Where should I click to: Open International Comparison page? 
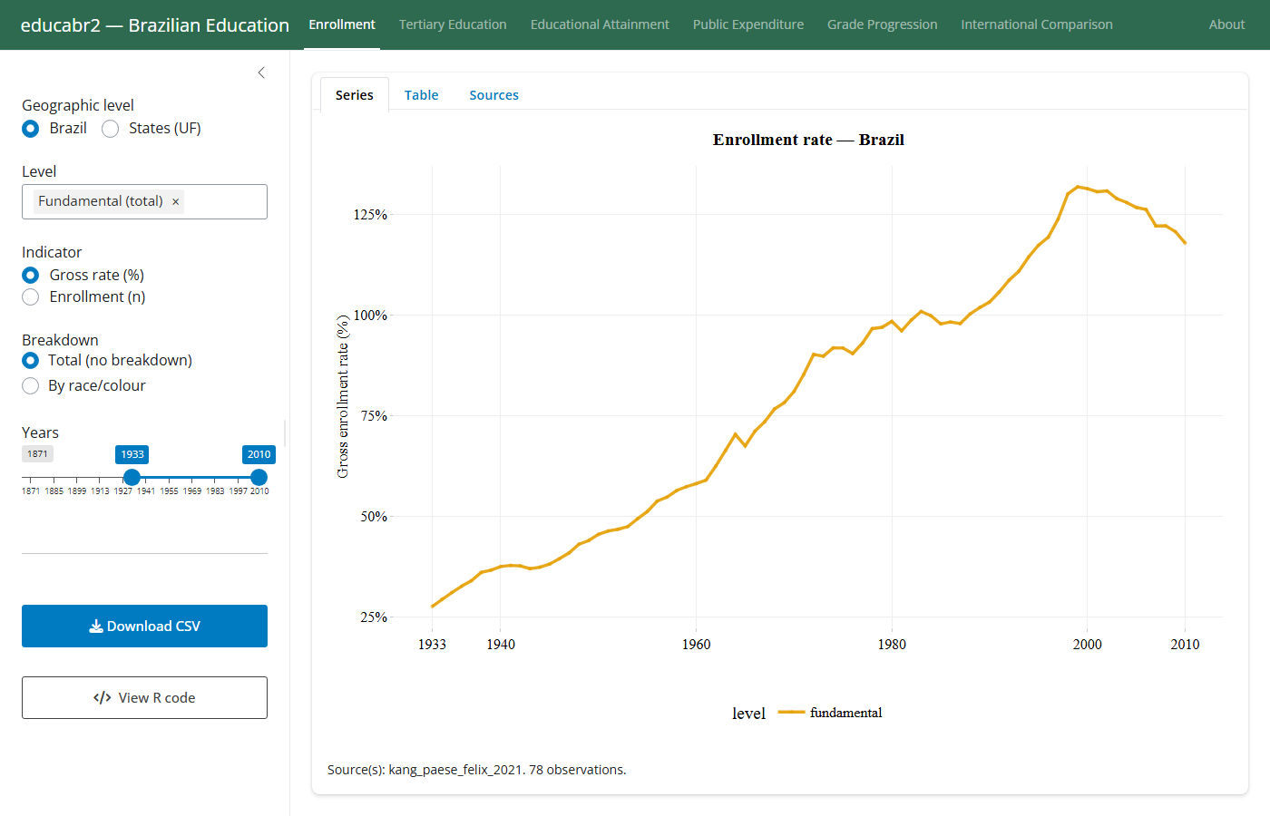point(1037,24)
